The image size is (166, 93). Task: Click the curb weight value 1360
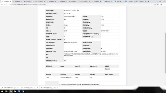click(x=102, y=25)
